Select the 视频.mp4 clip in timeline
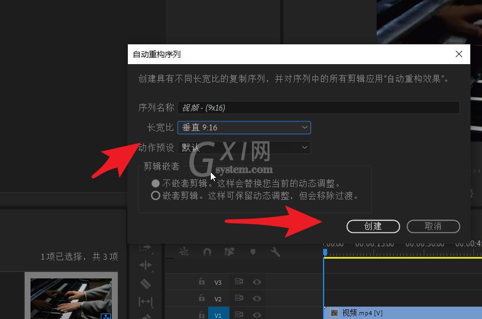 coord(403,313)
